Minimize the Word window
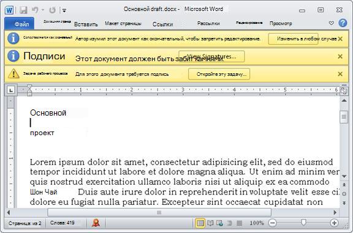Image resolution: width=353 pixels, height=233 pixels. tap(302, 10)
